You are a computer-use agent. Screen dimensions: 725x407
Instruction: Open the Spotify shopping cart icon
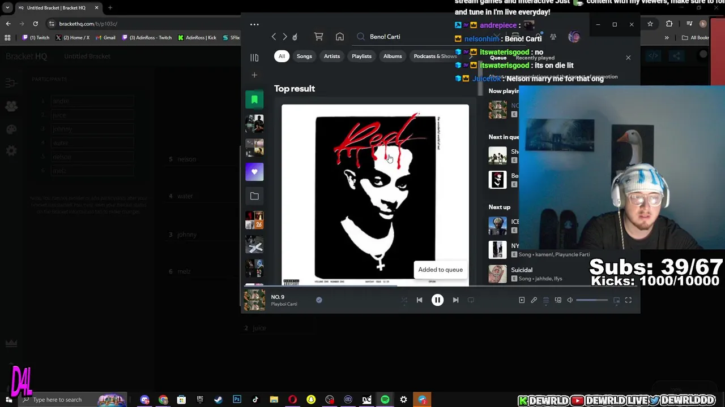tap(319, 37)
